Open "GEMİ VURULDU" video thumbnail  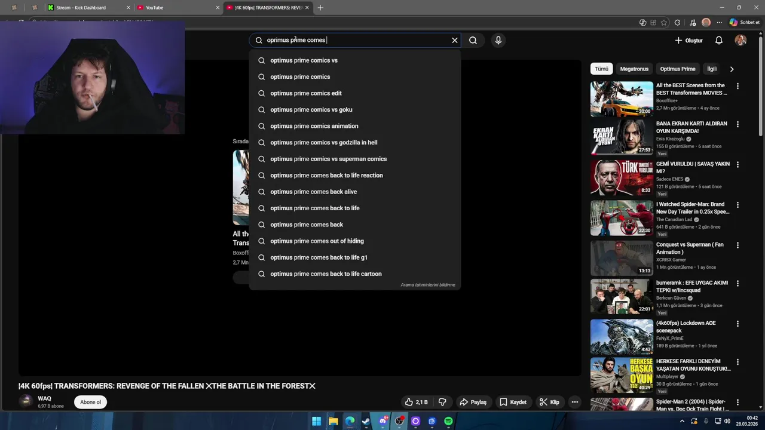click(622, 177)
